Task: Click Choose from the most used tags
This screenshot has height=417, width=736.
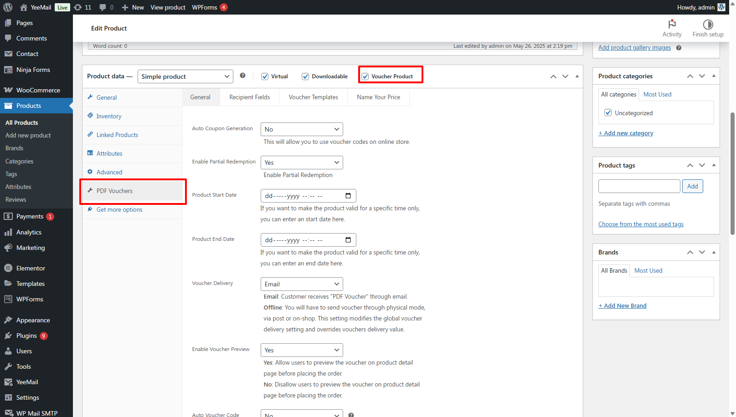Action: [x=641, y=224]
